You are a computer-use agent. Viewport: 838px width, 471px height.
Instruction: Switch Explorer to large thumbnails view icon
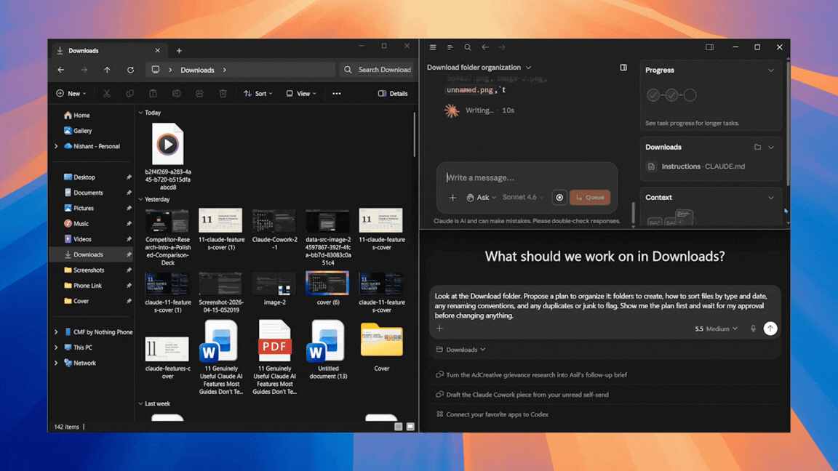[410, 427]
